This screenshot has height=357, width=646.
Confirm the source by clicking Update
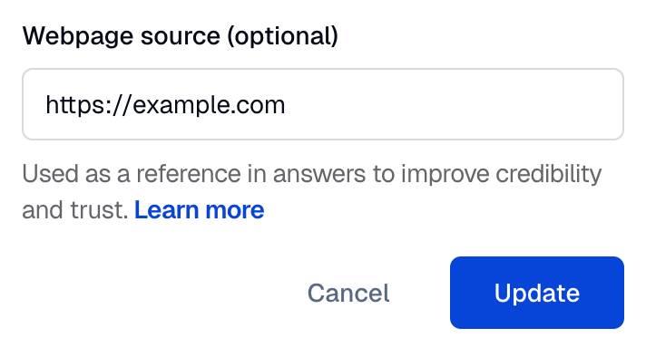click(537, 293)
